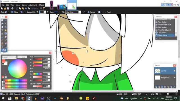Toggle visibility of Background layer
180x101 pixels.
tap(174, 77)
